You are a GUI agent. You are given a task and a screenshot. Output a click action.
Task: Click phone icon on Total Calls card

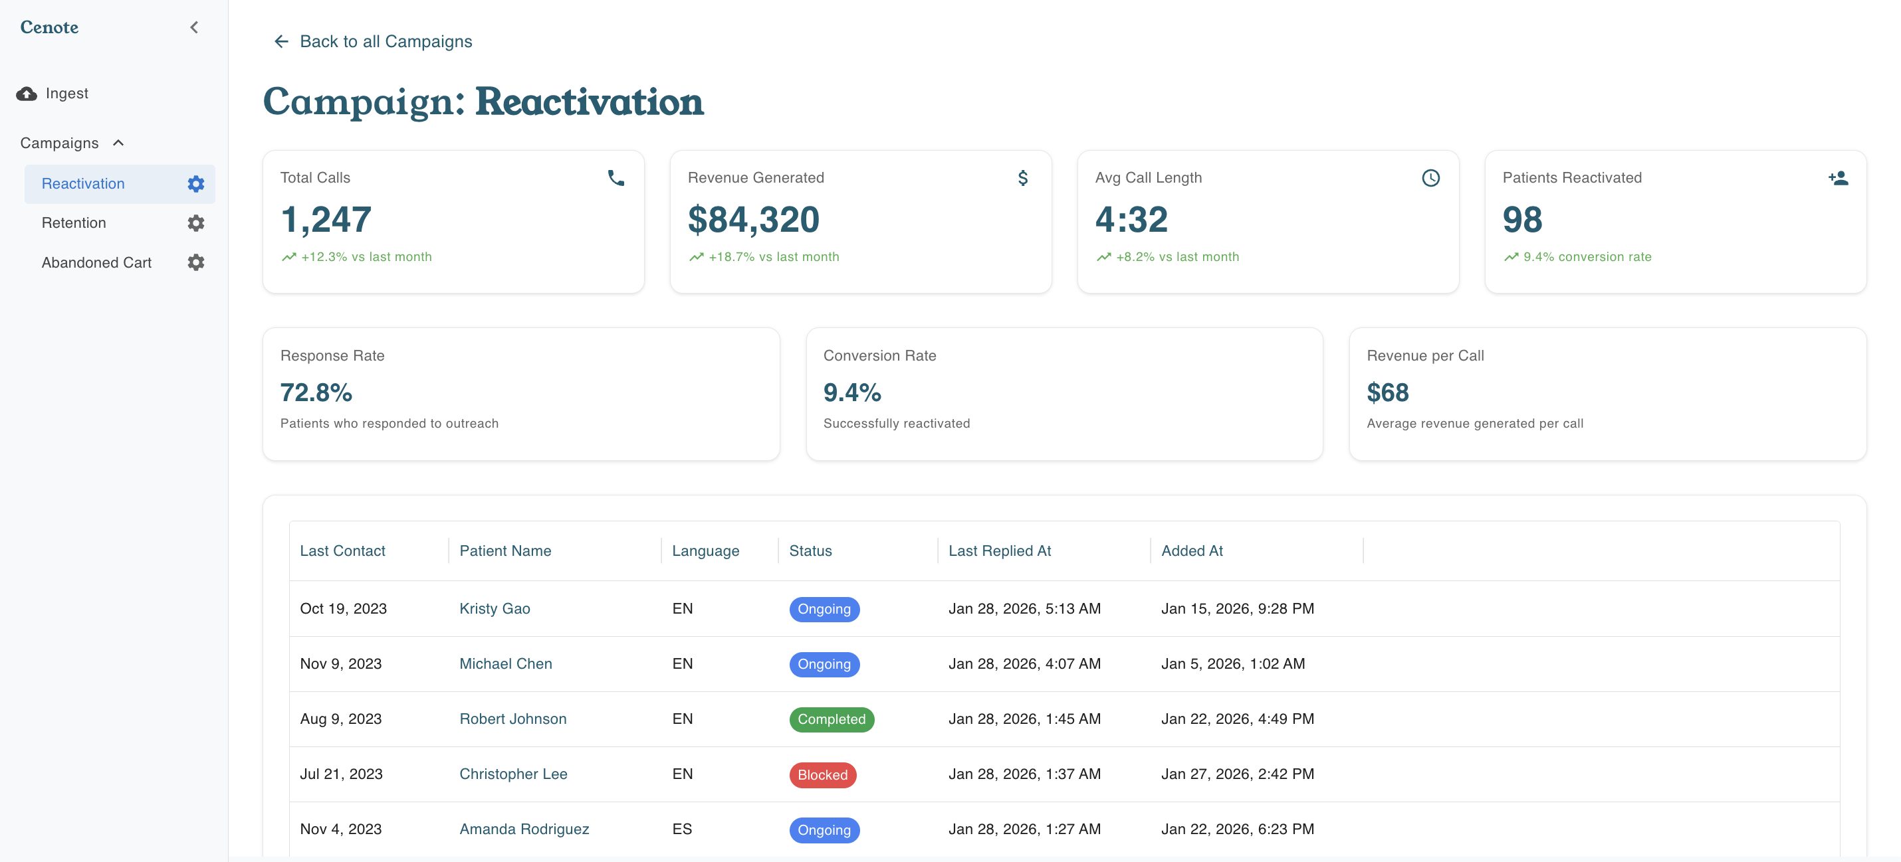615,178
